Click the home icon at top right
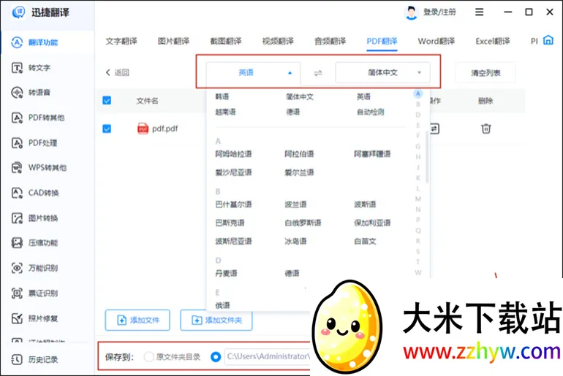 click(548, 41)
